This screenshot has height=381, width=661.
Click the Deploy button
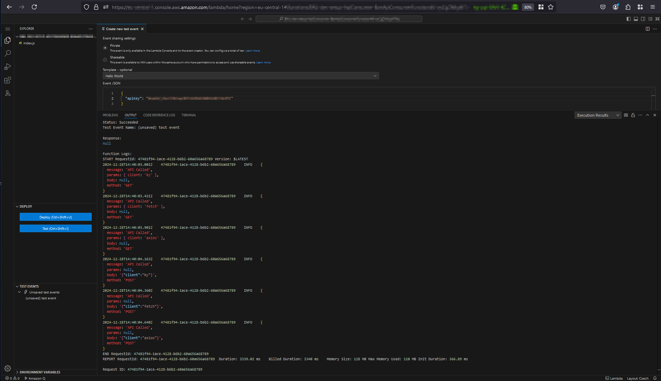pyautogui.click(x=56, y=217)
